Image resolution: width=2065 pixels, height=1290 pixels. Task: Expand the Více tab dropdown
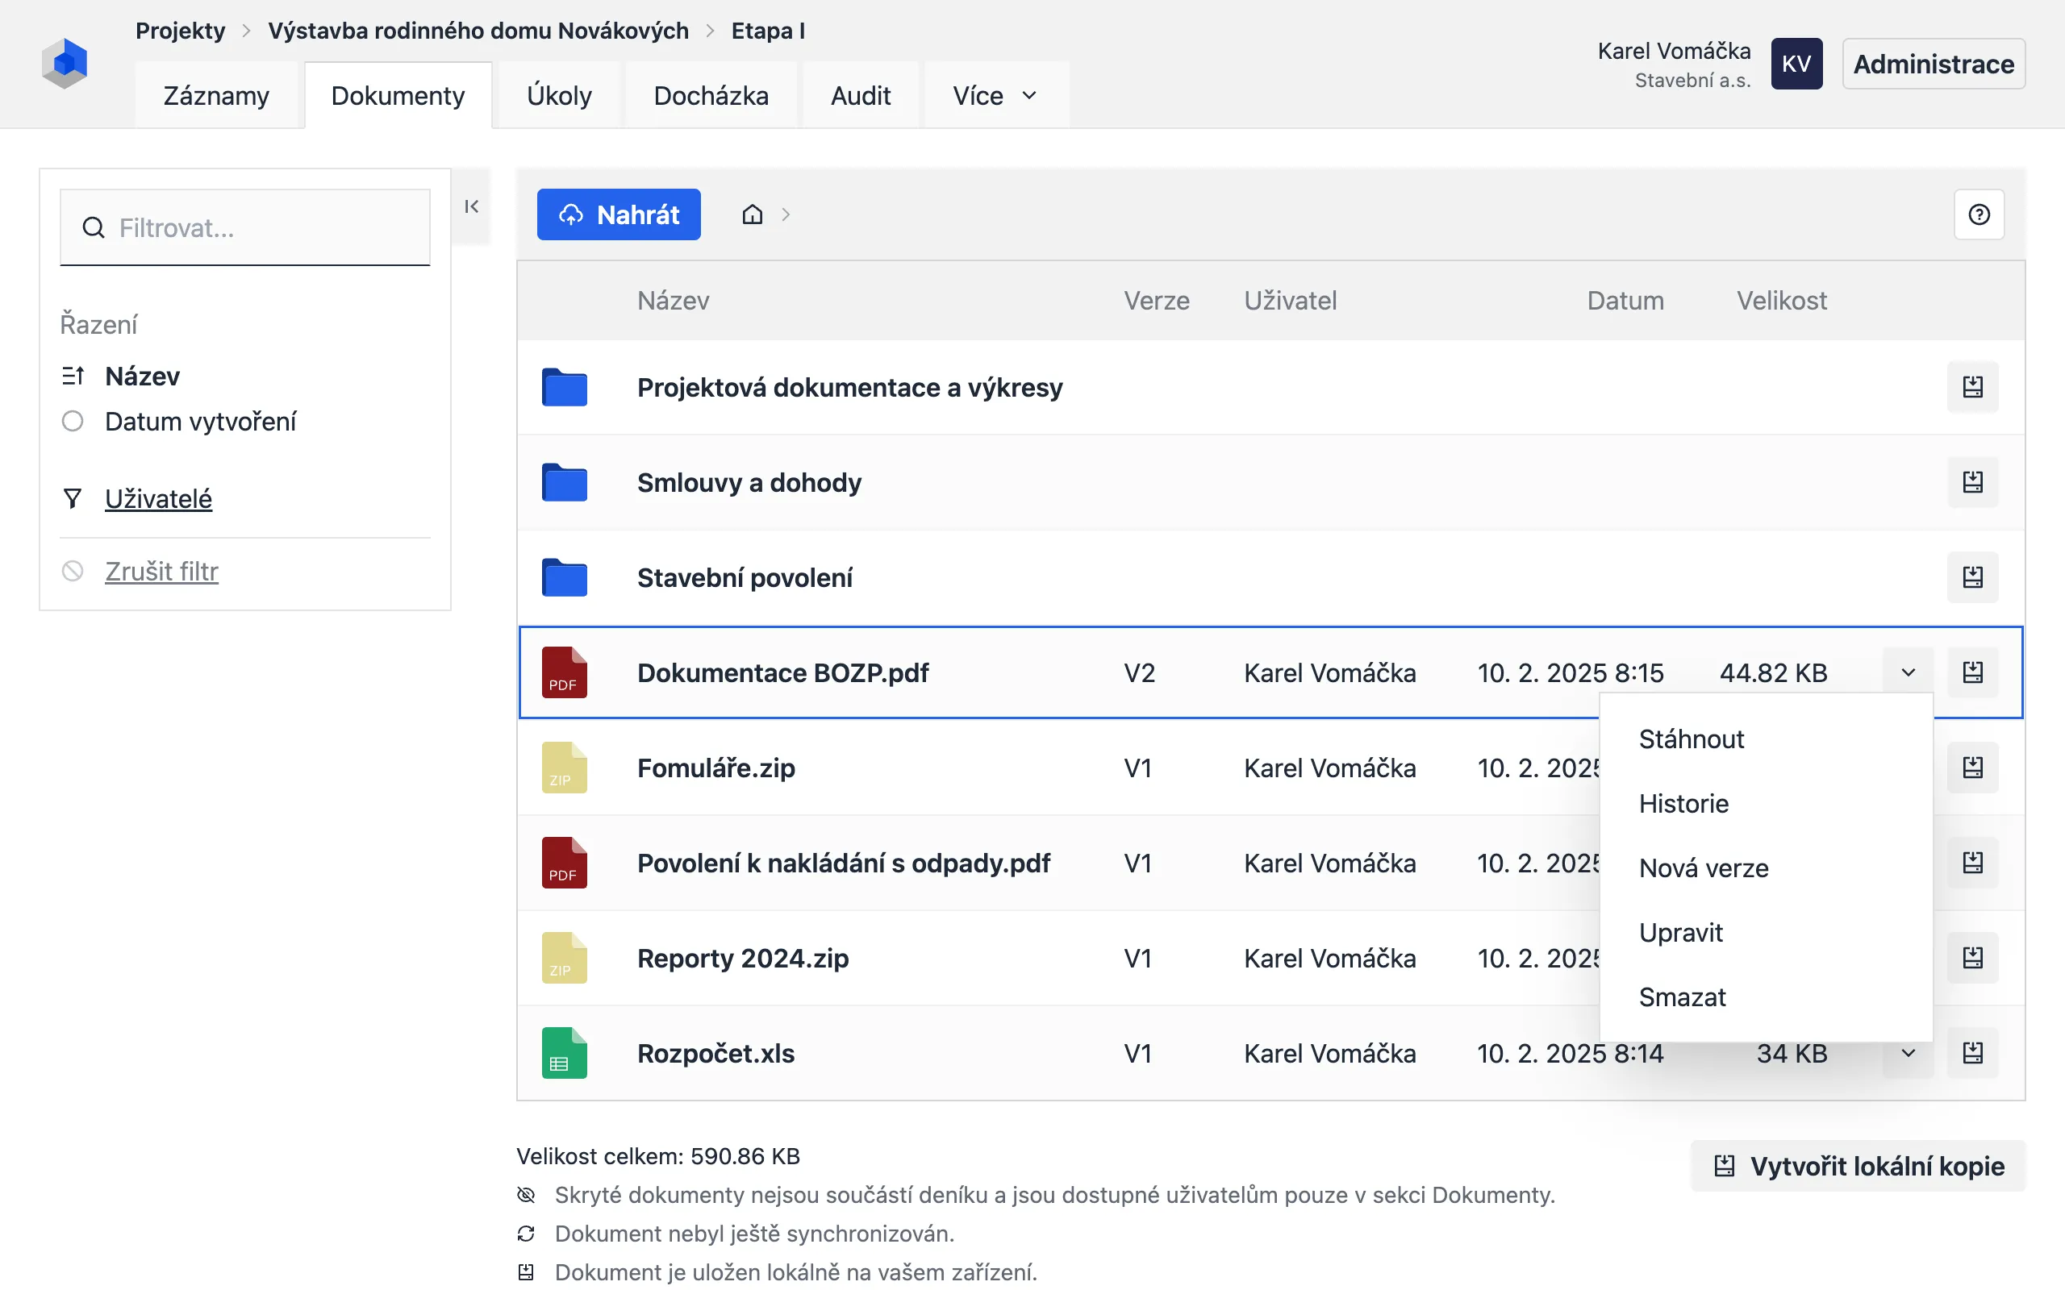[x=996, y=96]
